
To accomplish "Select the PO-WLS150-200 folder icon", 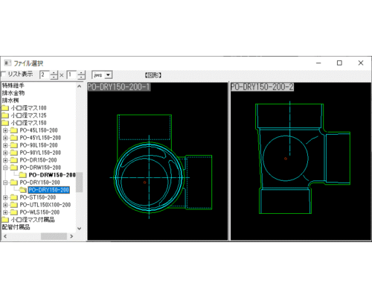I will (14, 212).
